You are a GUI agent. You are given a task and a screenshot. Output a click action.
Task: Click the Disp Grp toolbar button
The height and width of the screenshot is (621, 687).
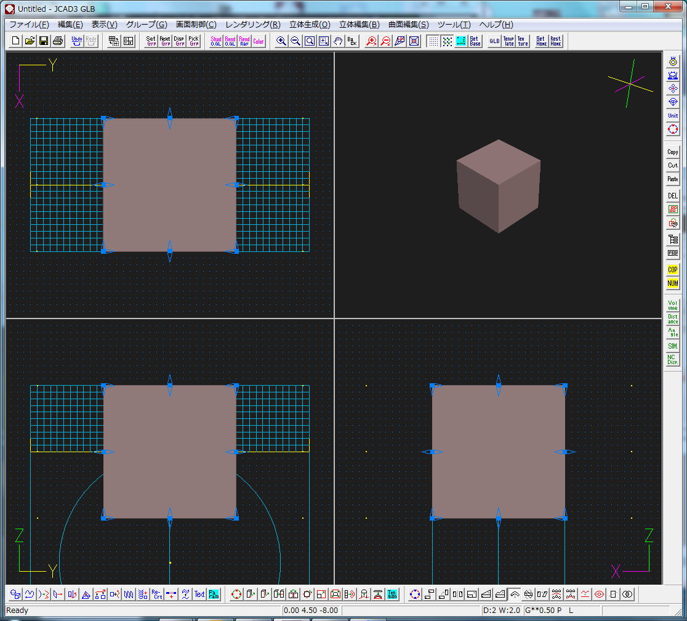[x=180, y=41]
